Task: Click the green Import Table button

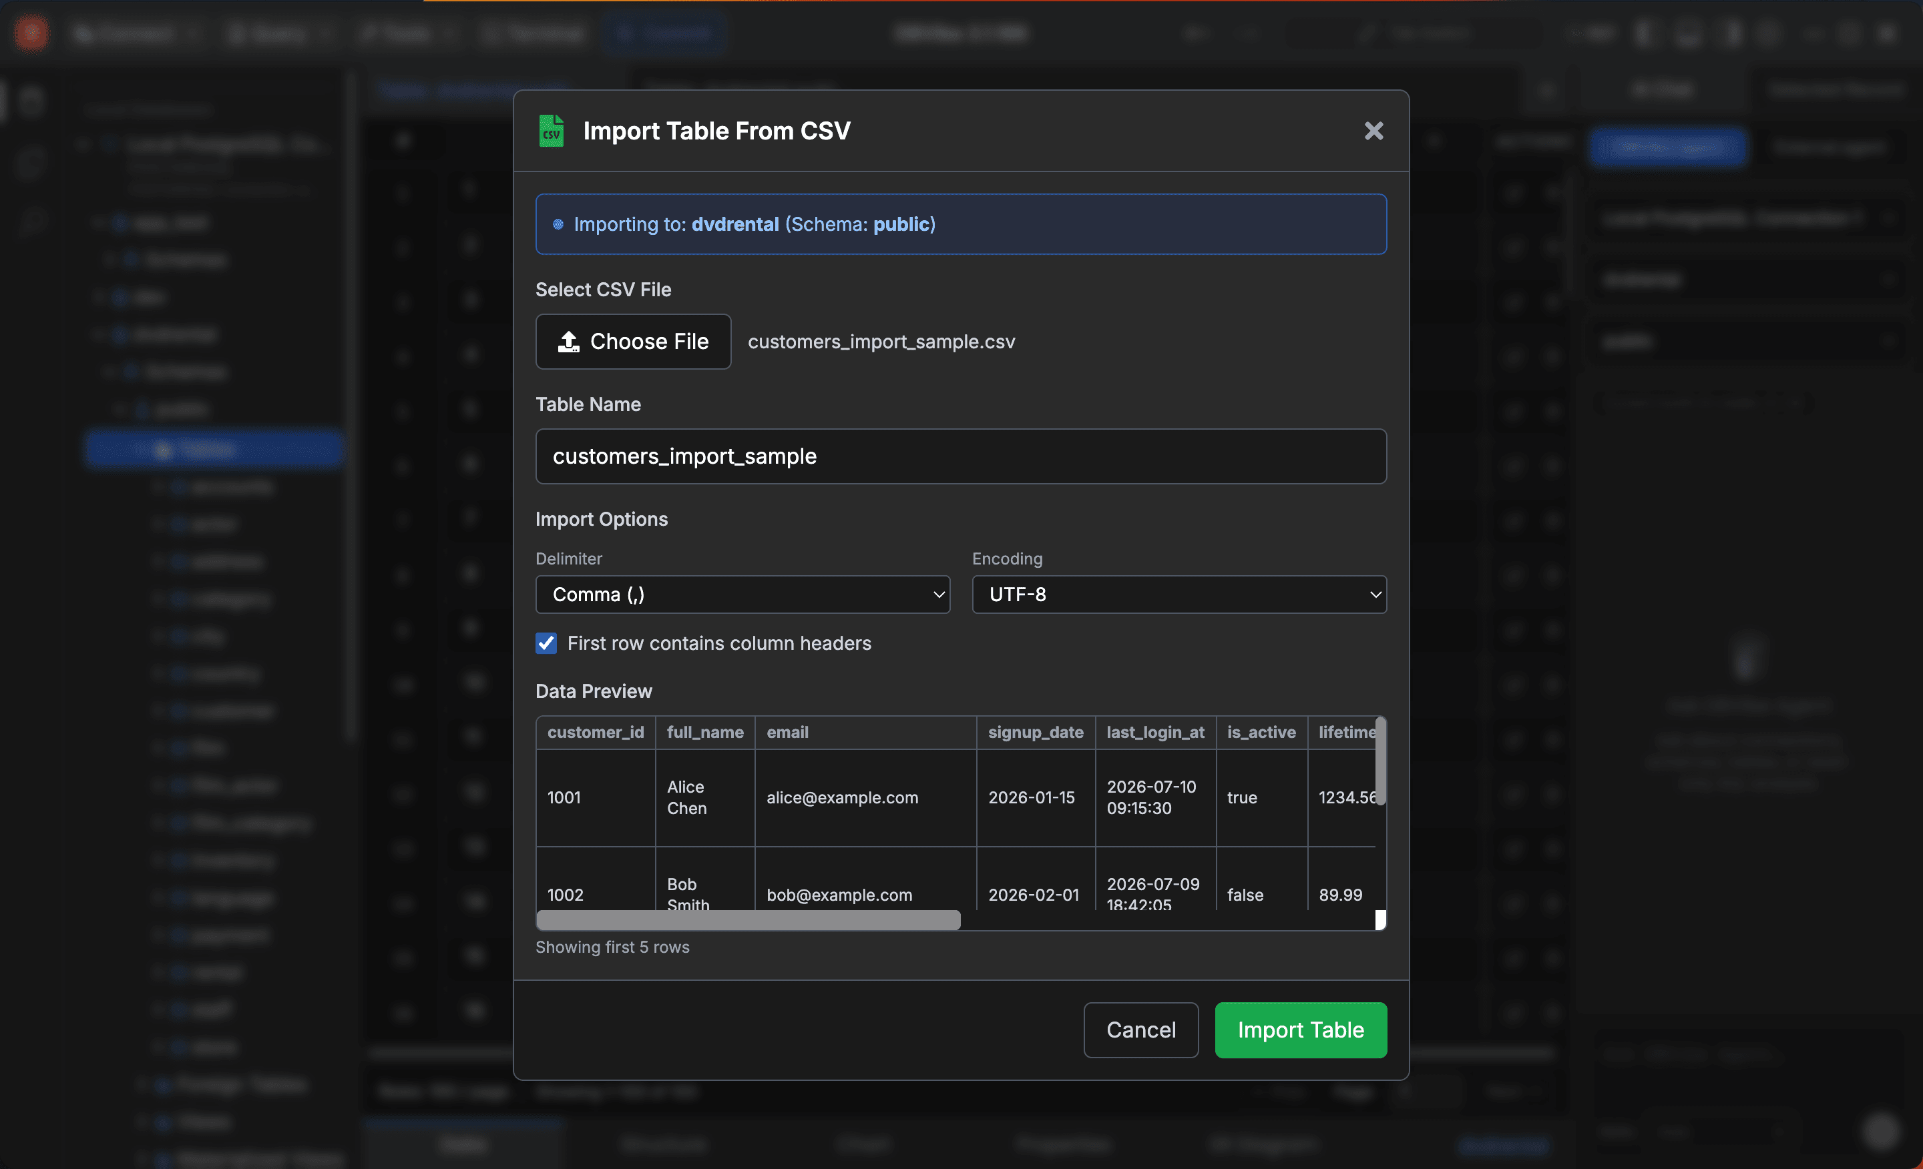Action: point(1301,1030)
